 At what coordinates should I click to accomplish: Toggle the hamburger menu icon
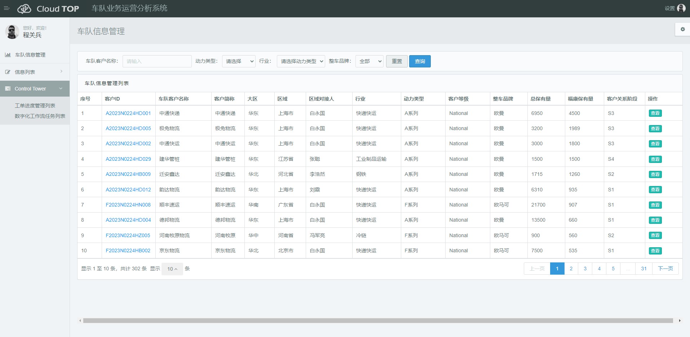(x=6, y=8)
